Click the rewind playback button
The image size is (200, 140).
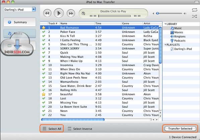(47, 13)
